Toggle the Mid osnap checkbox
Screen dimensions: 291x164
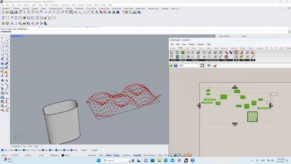click(x=24, y=150)
